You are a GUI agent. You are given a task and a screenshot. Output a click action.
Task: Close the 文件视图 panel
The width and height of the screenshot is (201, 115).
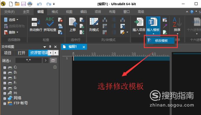pyautogui.click(x=55, y=47)
